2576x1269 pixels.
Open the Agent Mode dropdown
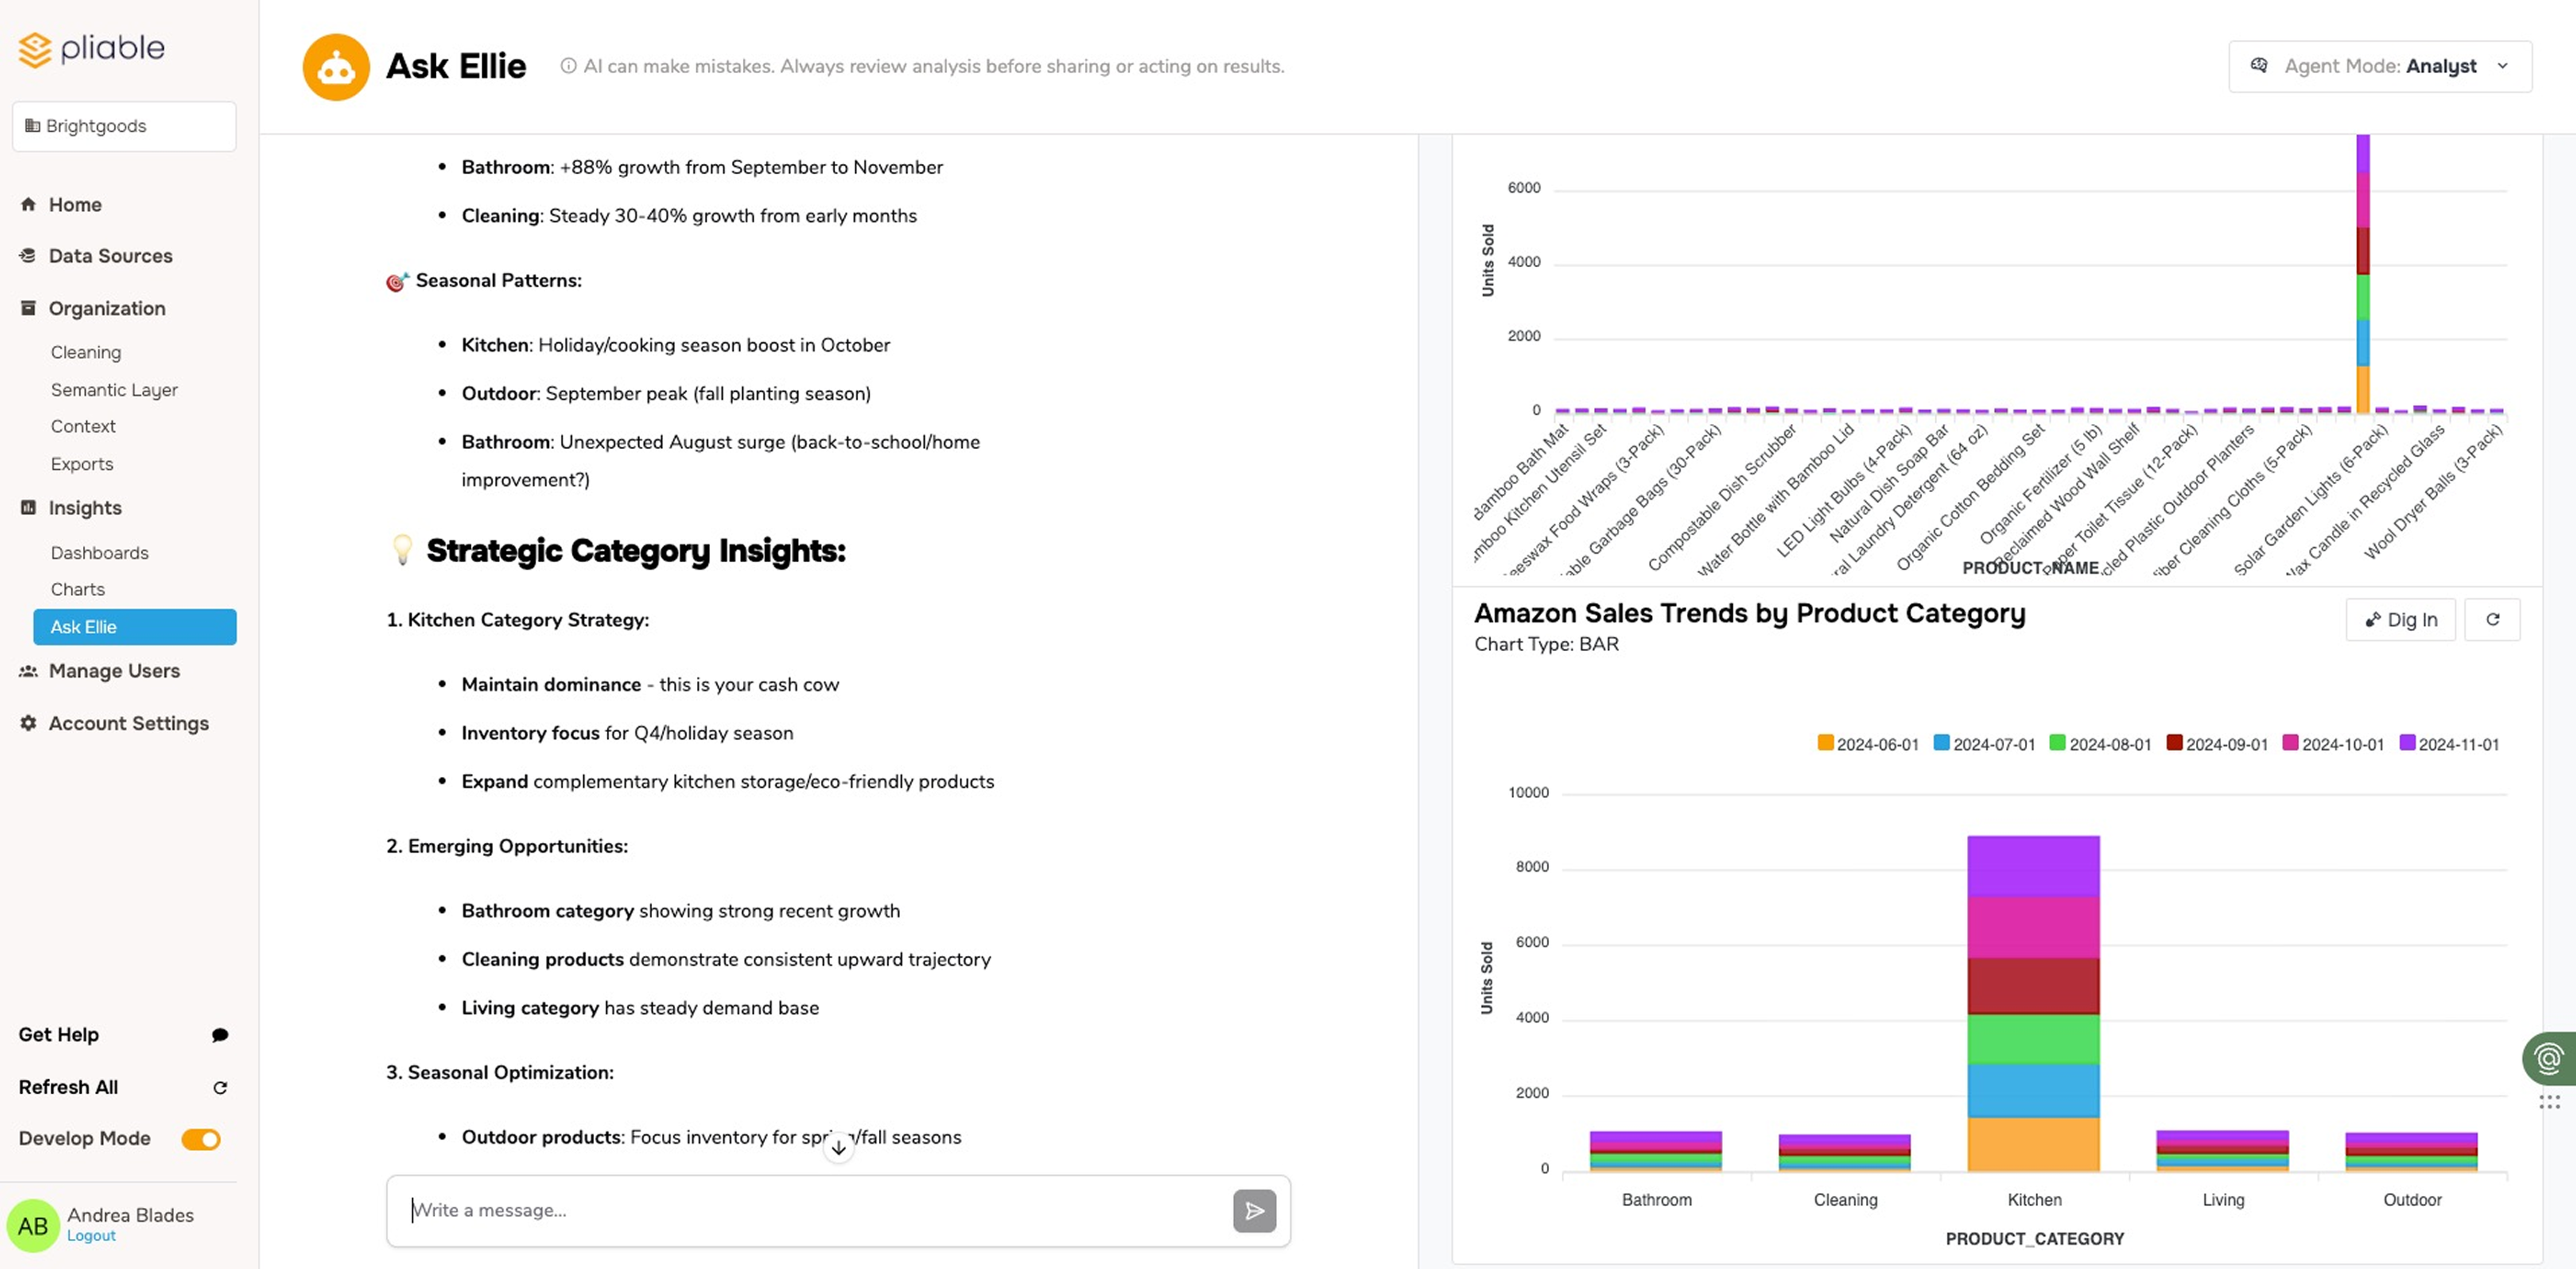tap(2380, 66)
